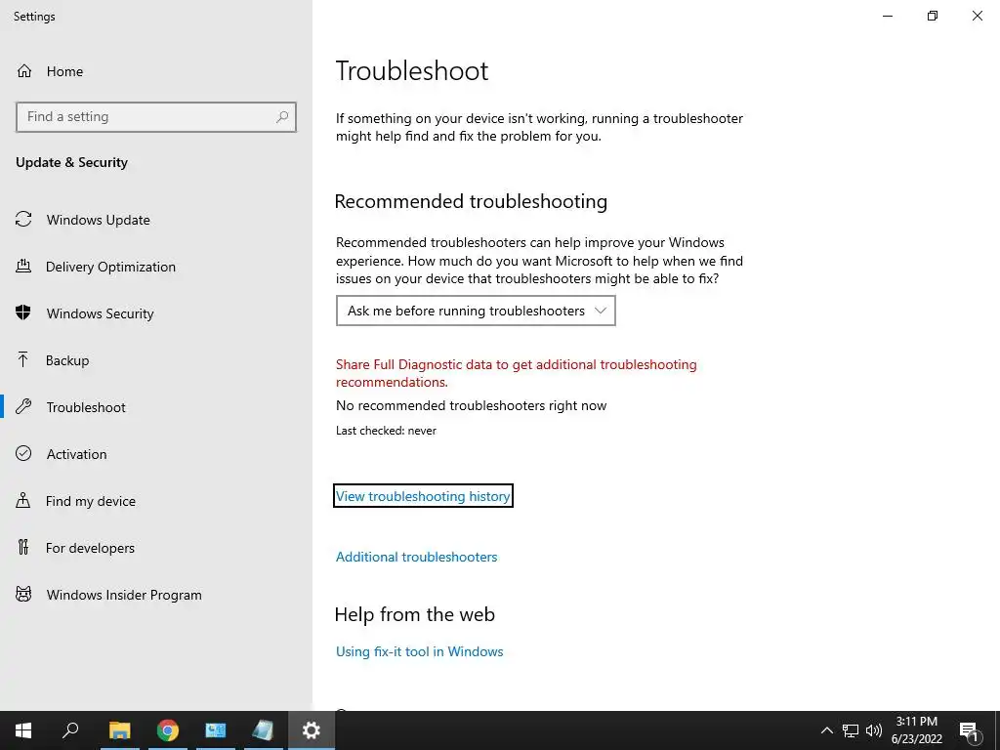This screenshot has width=1000, height=750.
Task: Click the Find my device icon
Action: pos(23,501)
